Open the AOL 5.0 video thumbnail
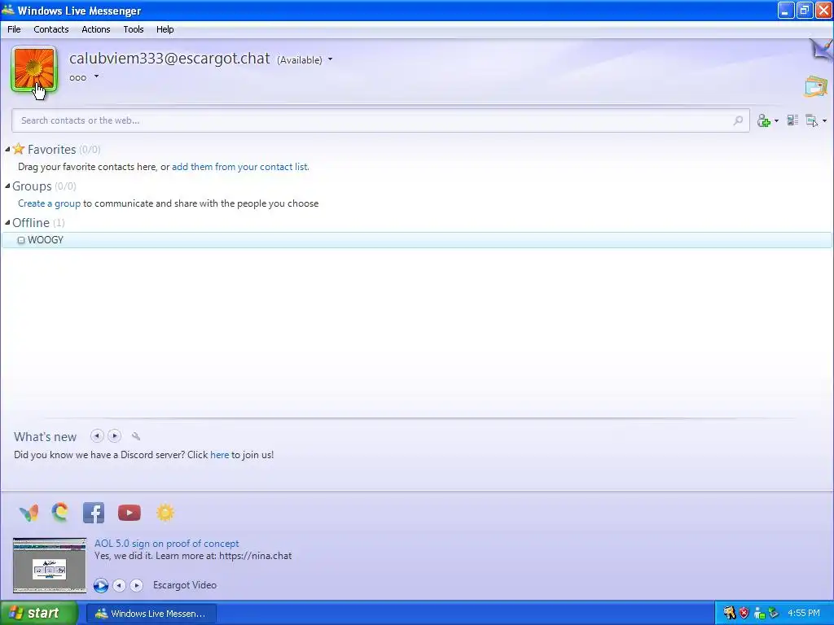The image size is (834, 625). [50, 566]
